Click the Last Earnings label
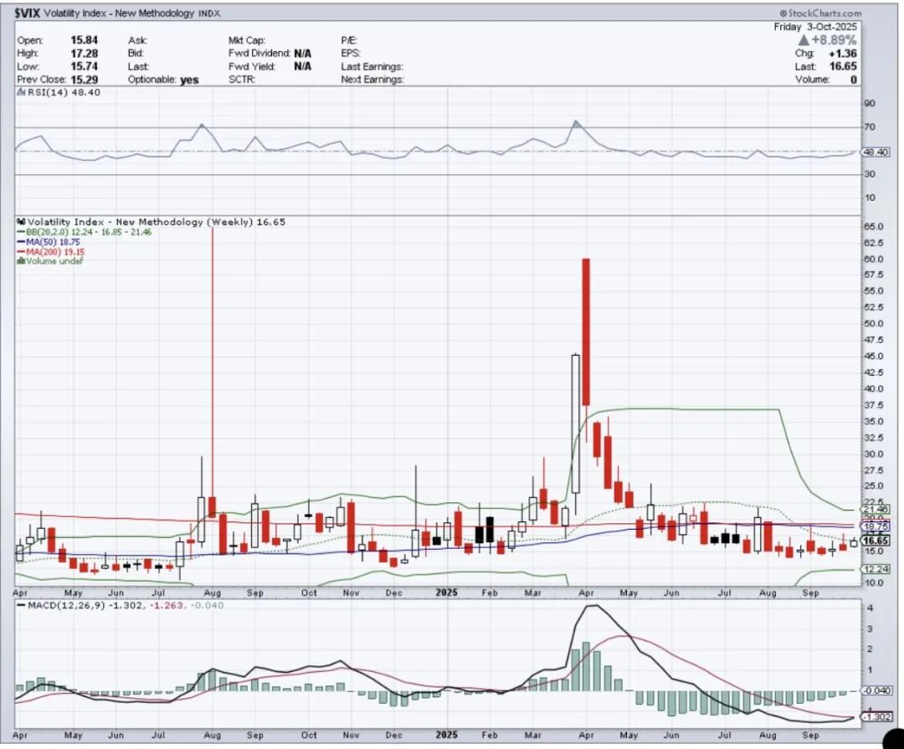Screen dimensions: 904x749 click(x=372, y=67)
